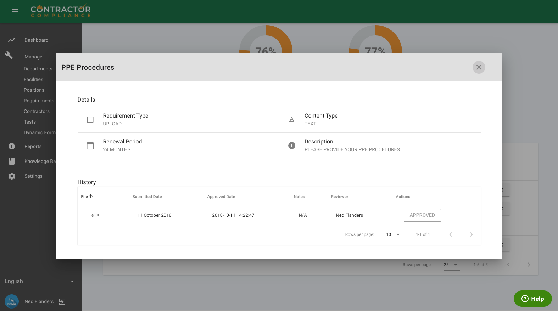Click the PPE Procedures dialog title
The height and width of the screenshot is (311, 558).
(88, 67)
